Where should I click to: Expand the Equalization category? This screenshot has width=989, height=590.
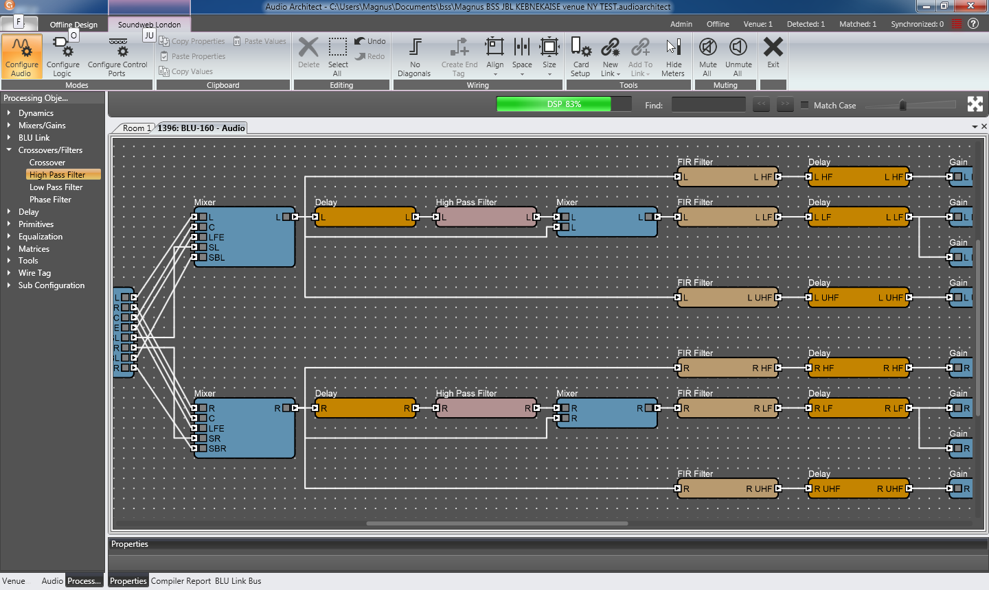tap(9, 236)
